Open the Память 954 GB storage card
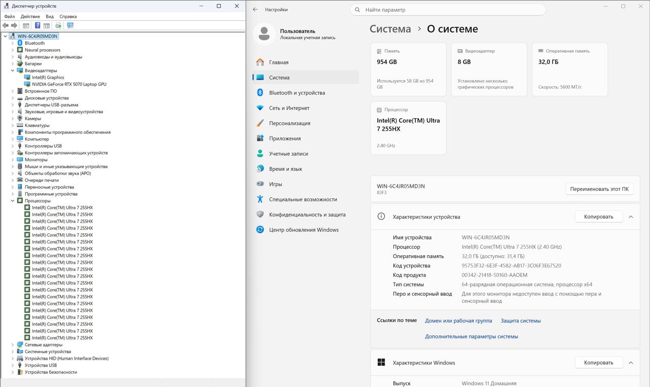 pos(408,69)
